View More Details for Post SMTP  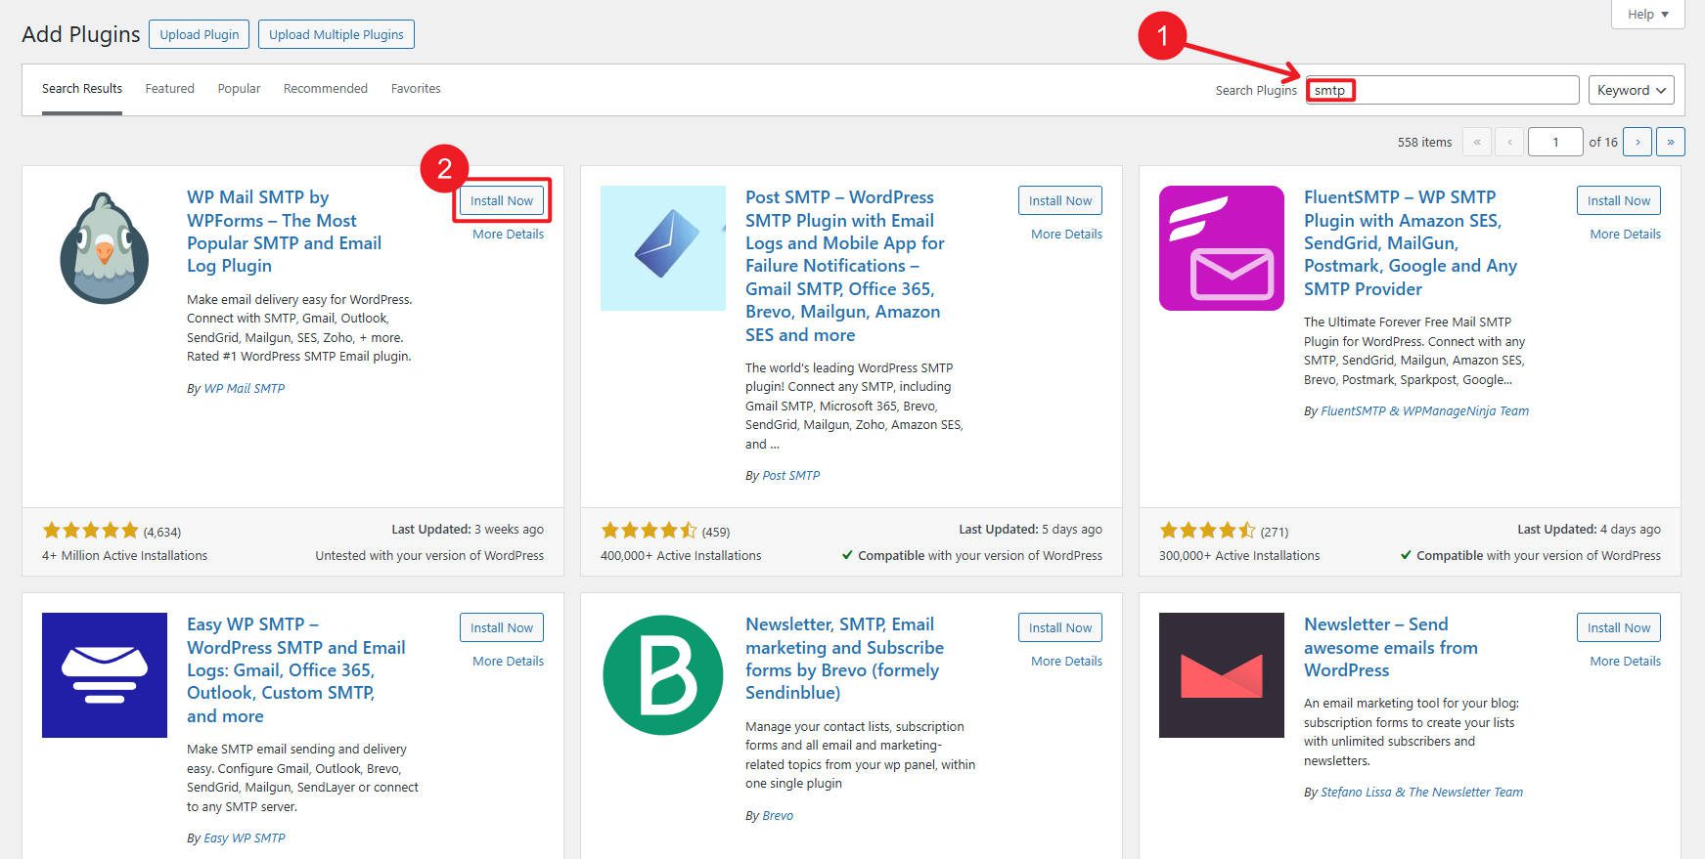click(x=1066, y=234)
